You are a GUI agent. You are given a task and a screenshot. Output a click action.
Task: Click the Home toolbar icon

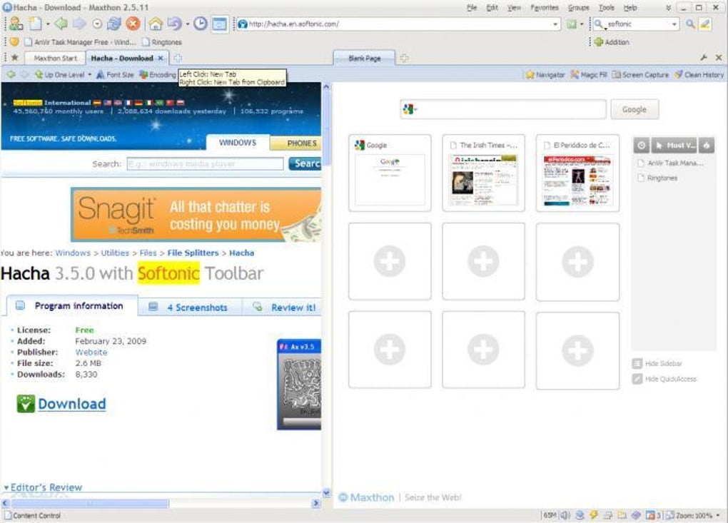coord(156,24)
